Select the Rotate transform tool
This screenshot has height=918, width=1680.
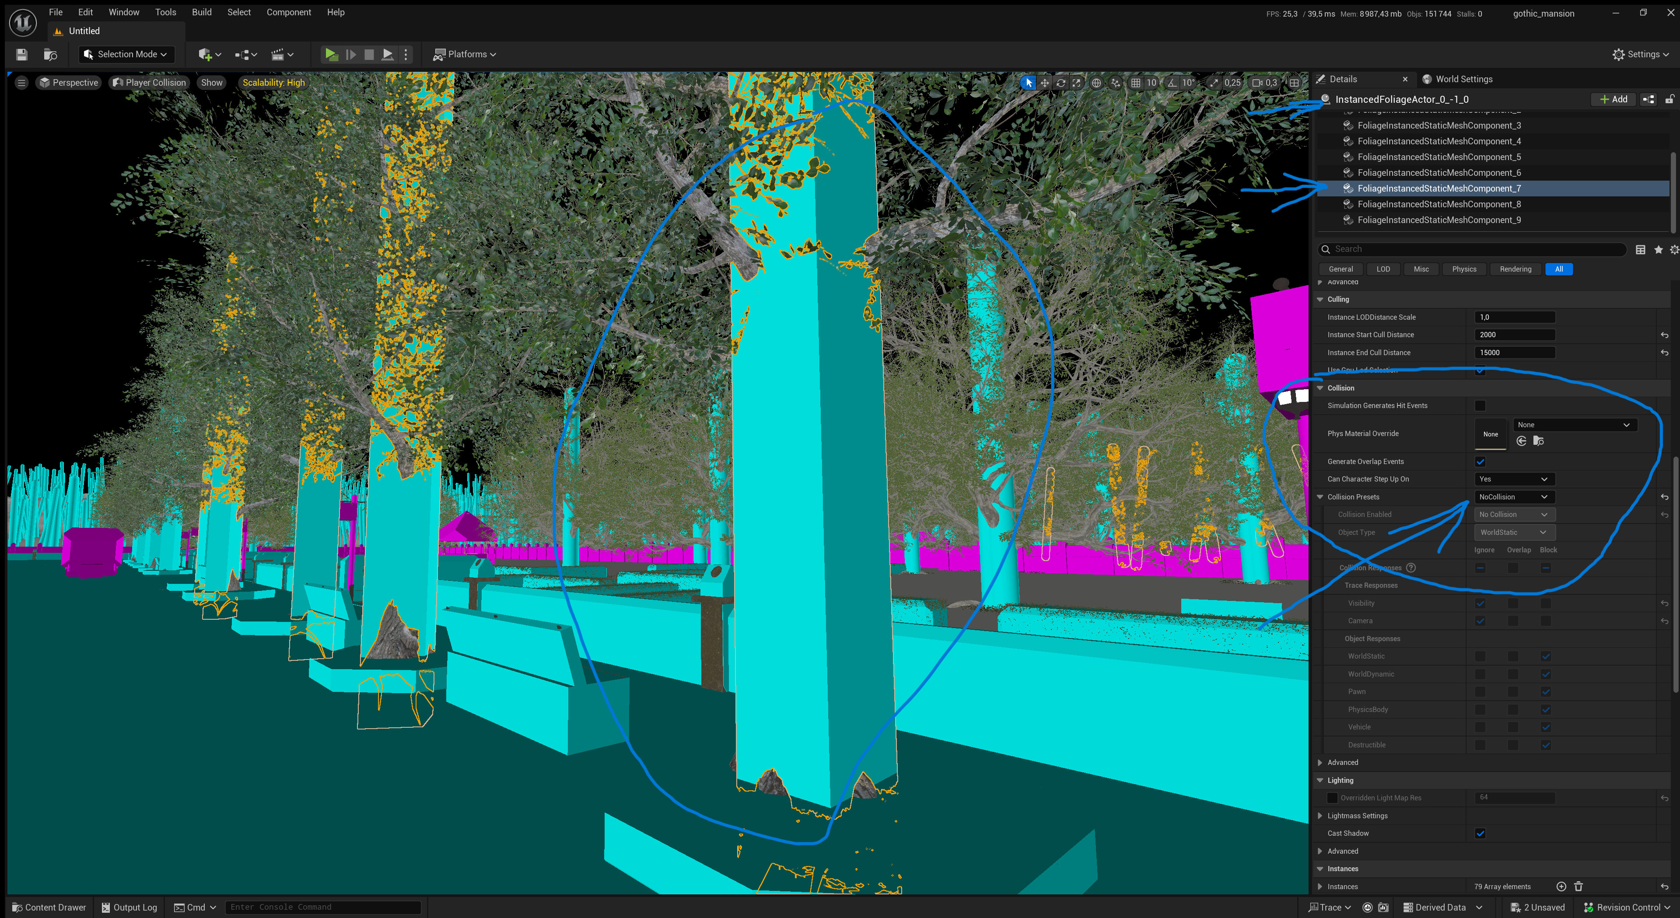point(1061,83)
